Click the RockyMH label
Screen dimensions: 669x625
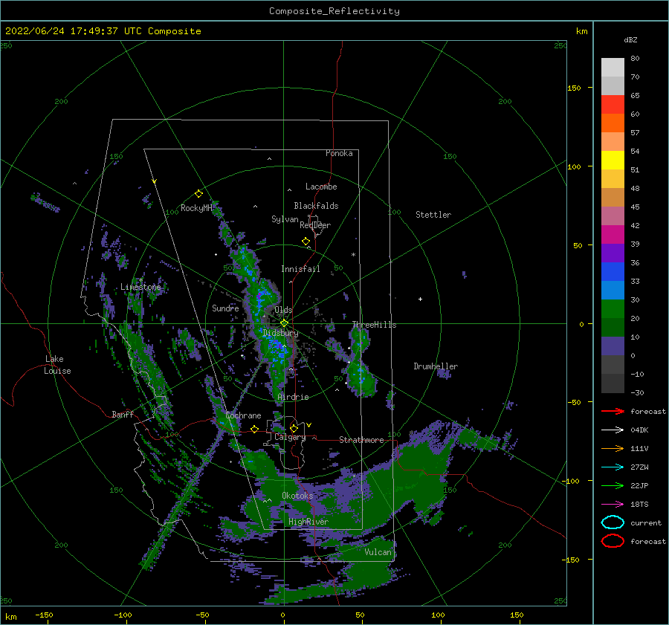click(x=196, y=208)
